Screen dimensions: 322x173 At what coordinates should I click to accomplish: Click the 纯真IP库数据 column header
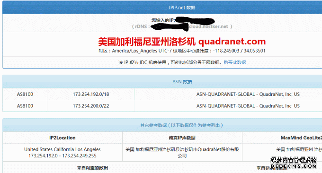pos(182,138)
